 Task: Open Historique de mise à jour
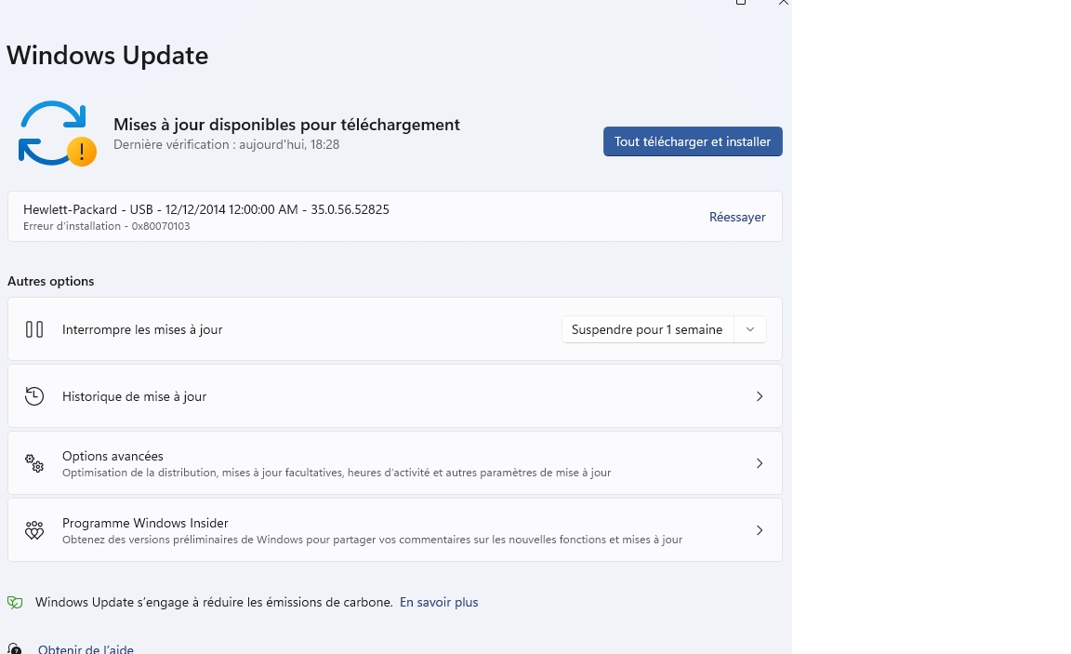395,396
